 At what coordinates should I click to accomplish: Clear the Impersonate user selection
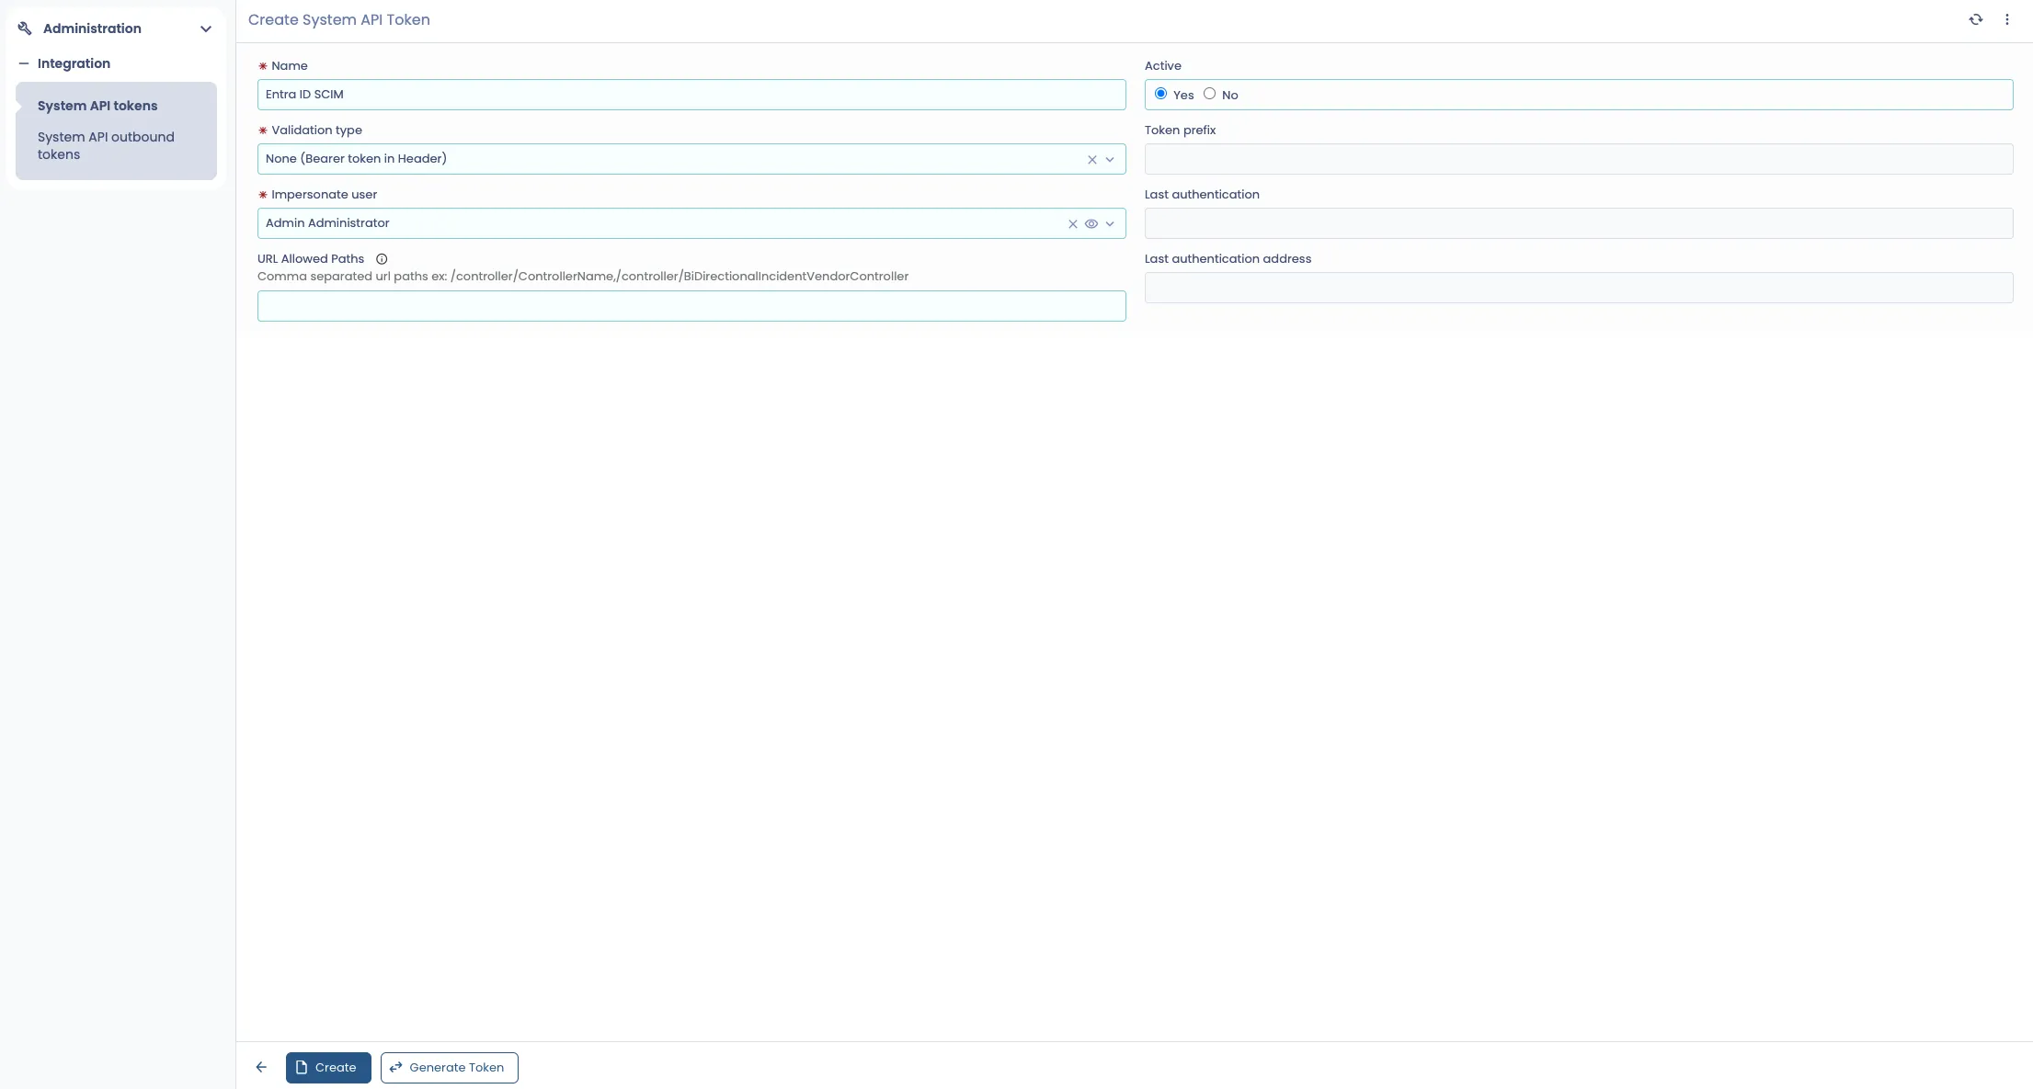click(1073, 223)
